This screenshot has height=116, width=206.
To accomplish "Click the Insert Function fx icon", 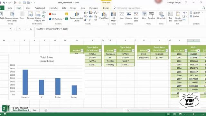I will click(x=31, y=29).
